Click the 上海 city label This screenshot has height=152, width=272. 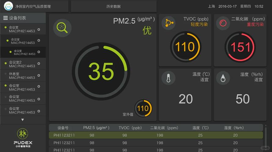pyautogui.click(x=211, y=6)
